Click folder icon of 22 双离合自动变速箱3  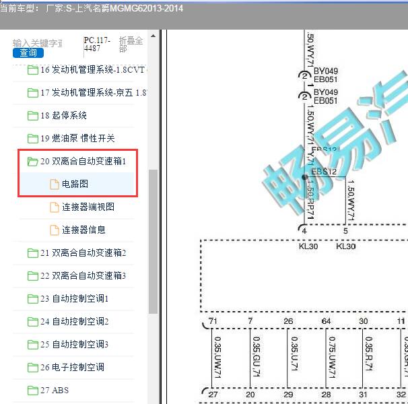[x=32, y=276]
